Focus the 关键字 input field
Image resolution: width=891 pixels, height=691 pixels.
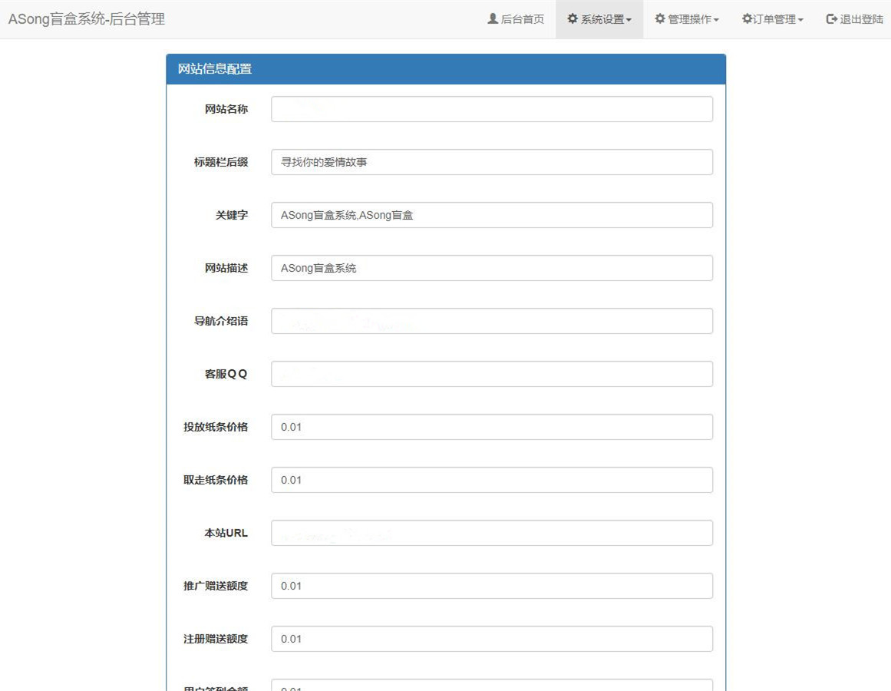[492, 215]
